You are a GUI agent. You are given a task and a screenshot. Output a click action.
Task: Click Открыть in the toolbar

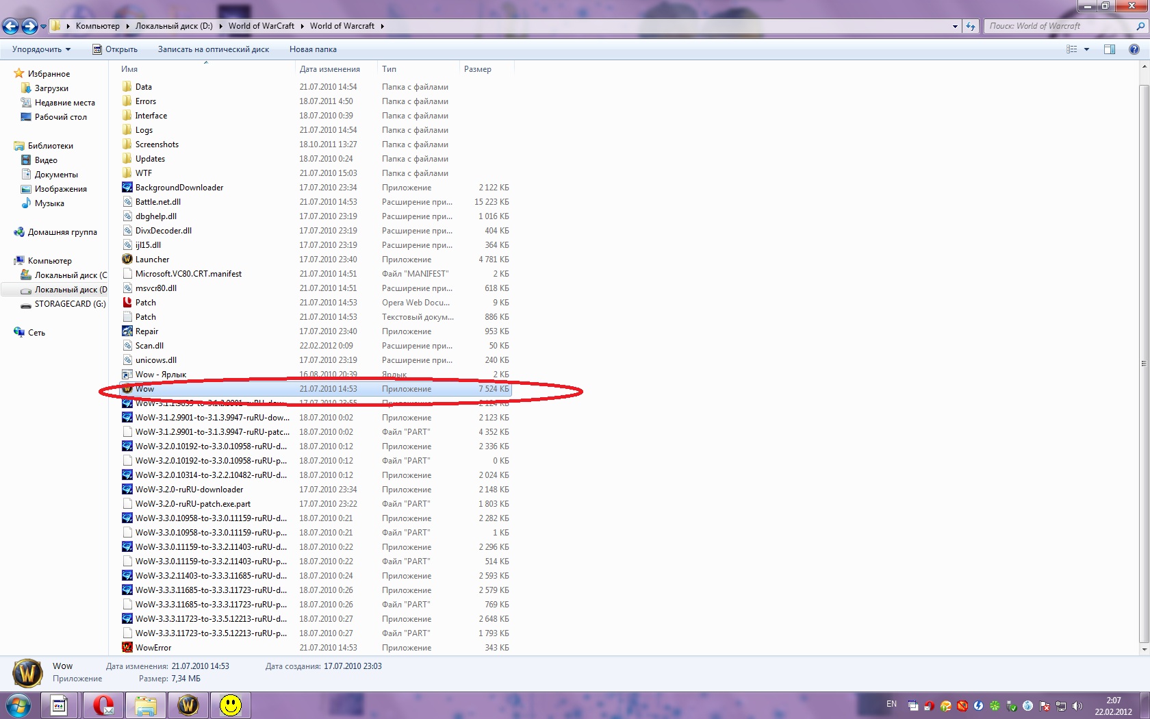(115, 49)
